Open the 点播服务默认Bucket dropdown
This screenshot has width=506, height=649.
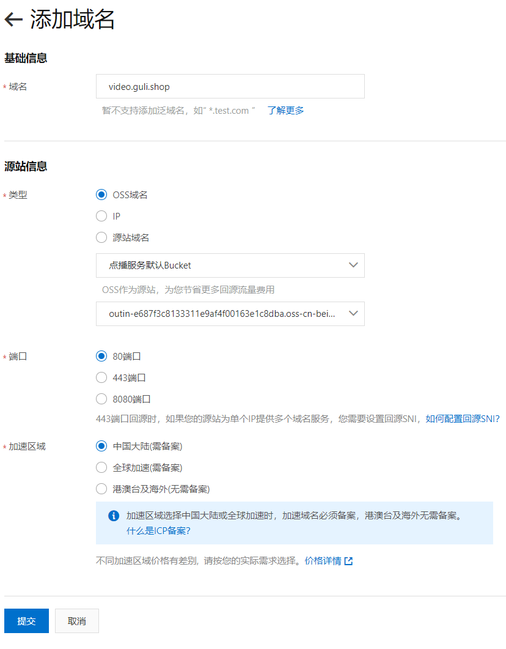(x=230, y=265)
